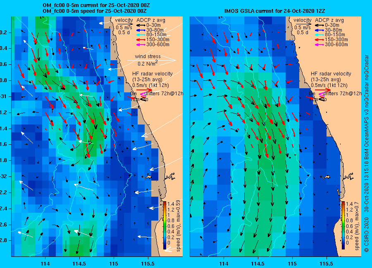Click 'speed (m/s), max=0.7' colour bar label
372x268 pixels.
[357, 227]
